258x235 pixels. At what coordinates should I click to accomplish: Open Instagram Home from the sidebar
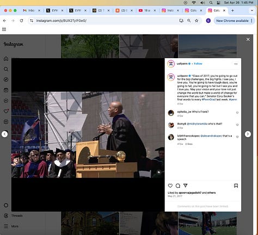[6, 59]
